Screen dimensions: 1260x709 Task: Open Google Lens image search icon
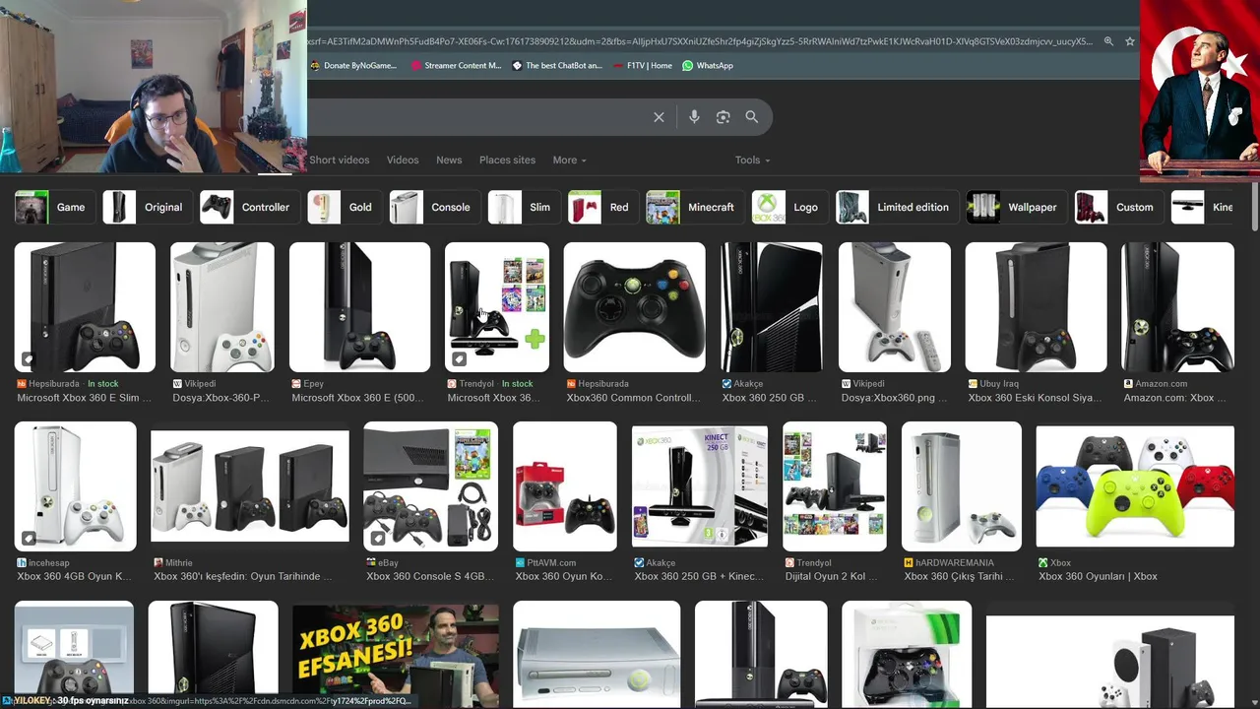pyautogui.click(x=723, y=117)
